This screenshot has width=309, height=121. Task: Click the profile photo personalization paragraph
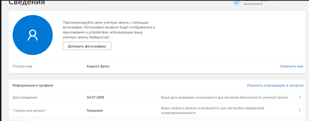click(109, 30)
